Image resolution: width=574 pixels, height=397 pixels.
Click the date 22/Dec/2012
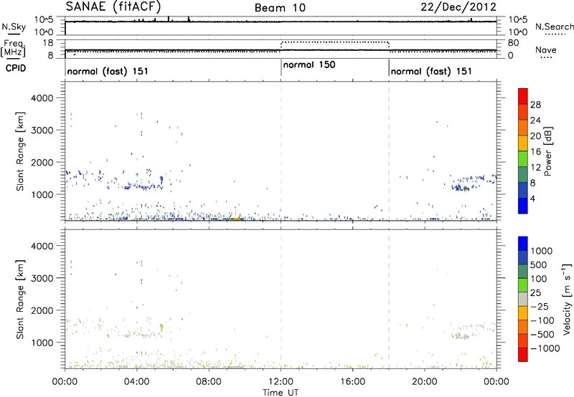(x=458, y=7)
